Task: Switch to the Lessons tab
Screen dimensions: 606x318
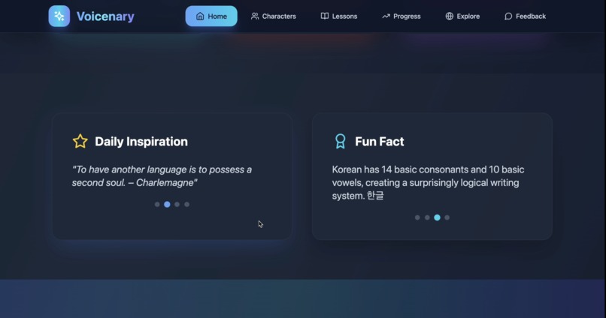Action: point(339,16)
